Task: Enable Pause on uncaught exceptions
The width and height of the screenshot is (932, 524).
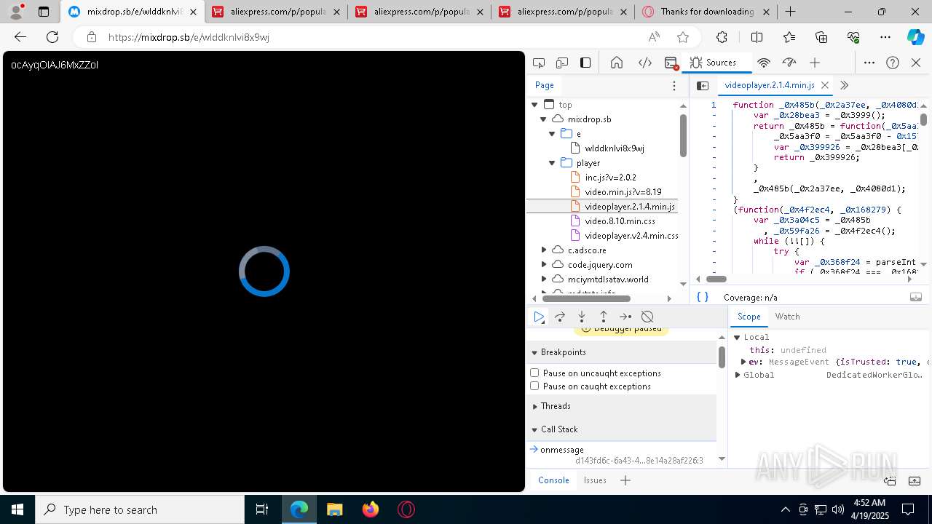Action: coord(534,373)
